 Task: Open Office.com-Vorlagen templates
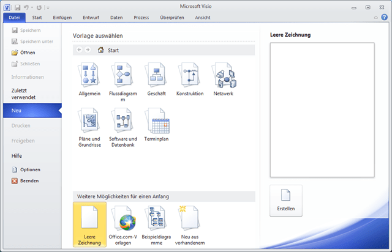point(123,224)
